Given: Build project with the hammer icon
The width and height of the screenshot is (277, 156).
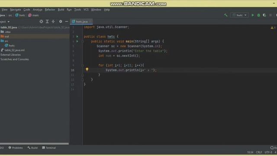Looking at the screenshot, I should tap(225, 15).
